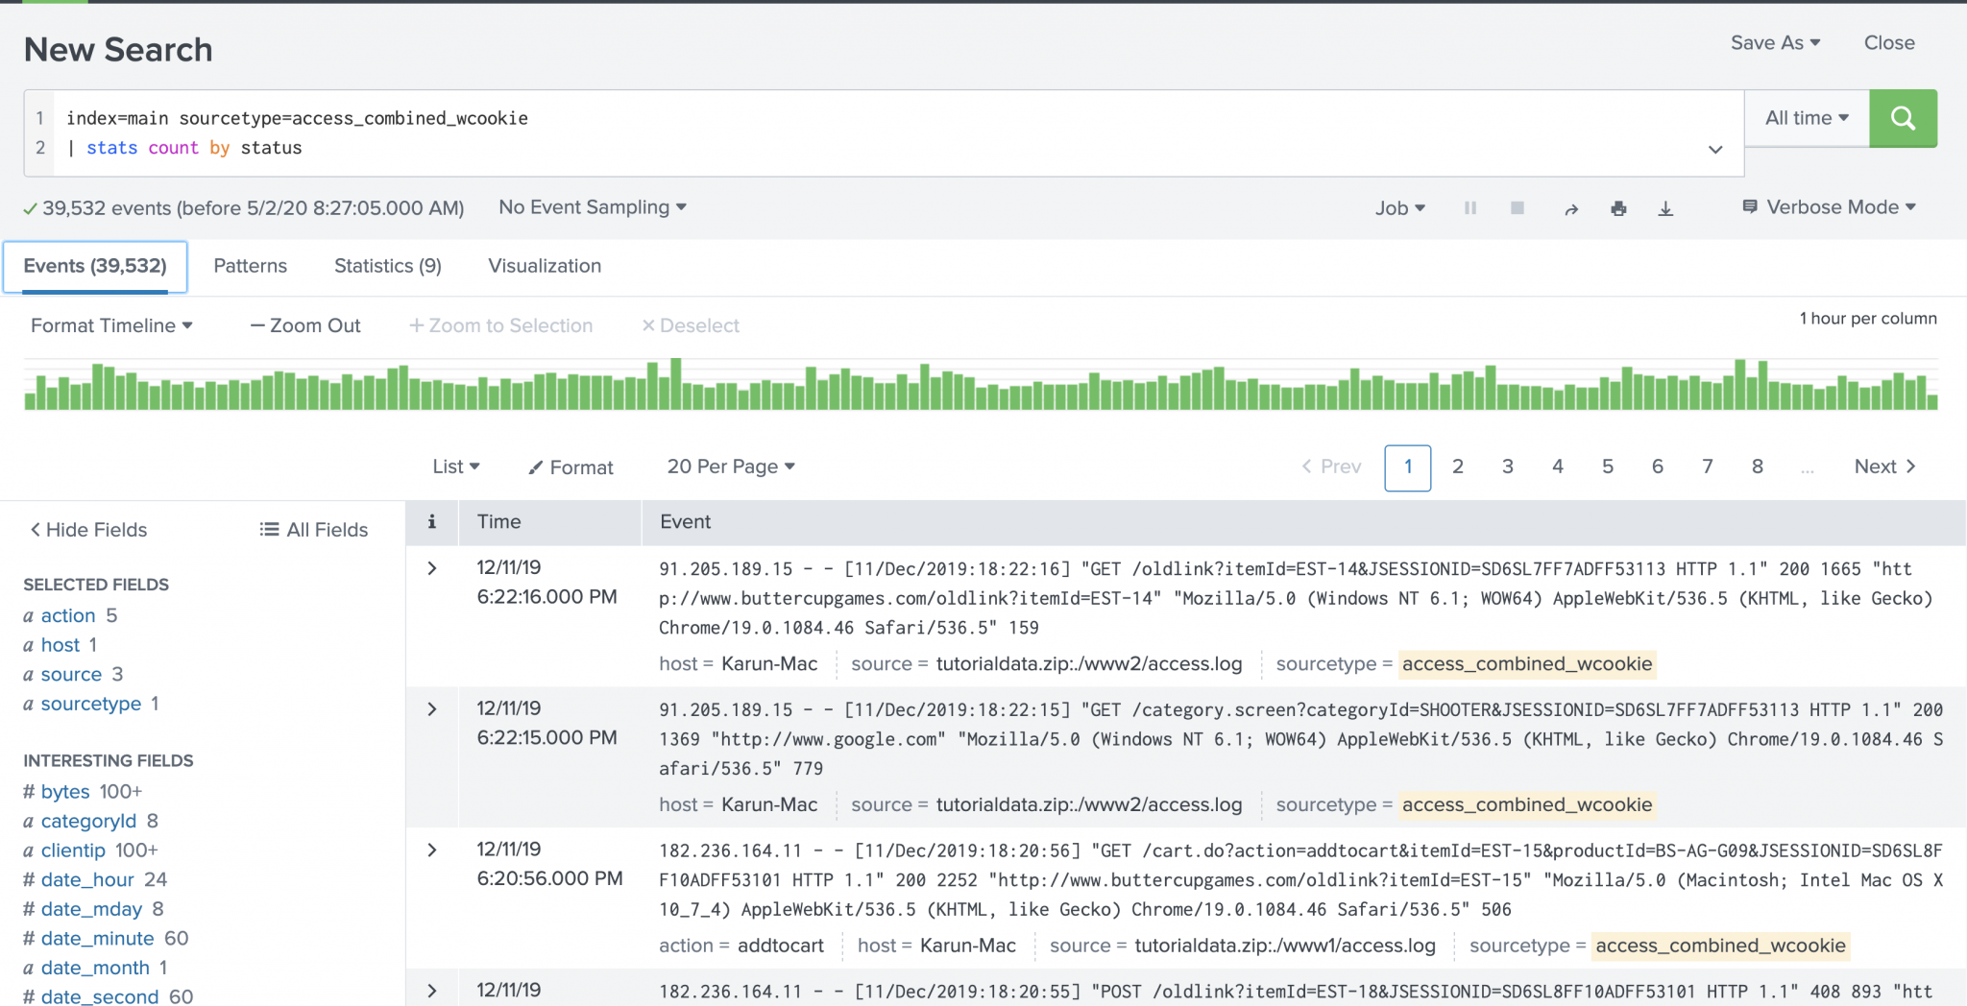Screen dimensions: 1967x1006
Task: Expand the 6:22:16.000 PM event
Action: tap(432, 568)
